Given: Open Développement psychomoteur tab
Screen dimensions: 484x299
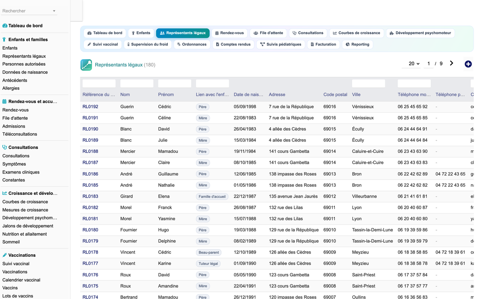Looking at the screenshot, I should [420, 33].
